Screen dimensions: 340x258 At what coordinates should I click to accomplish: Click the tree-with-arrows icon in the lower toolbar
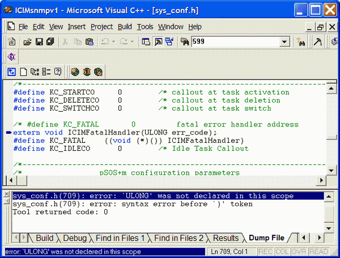(x=35, y=72)
